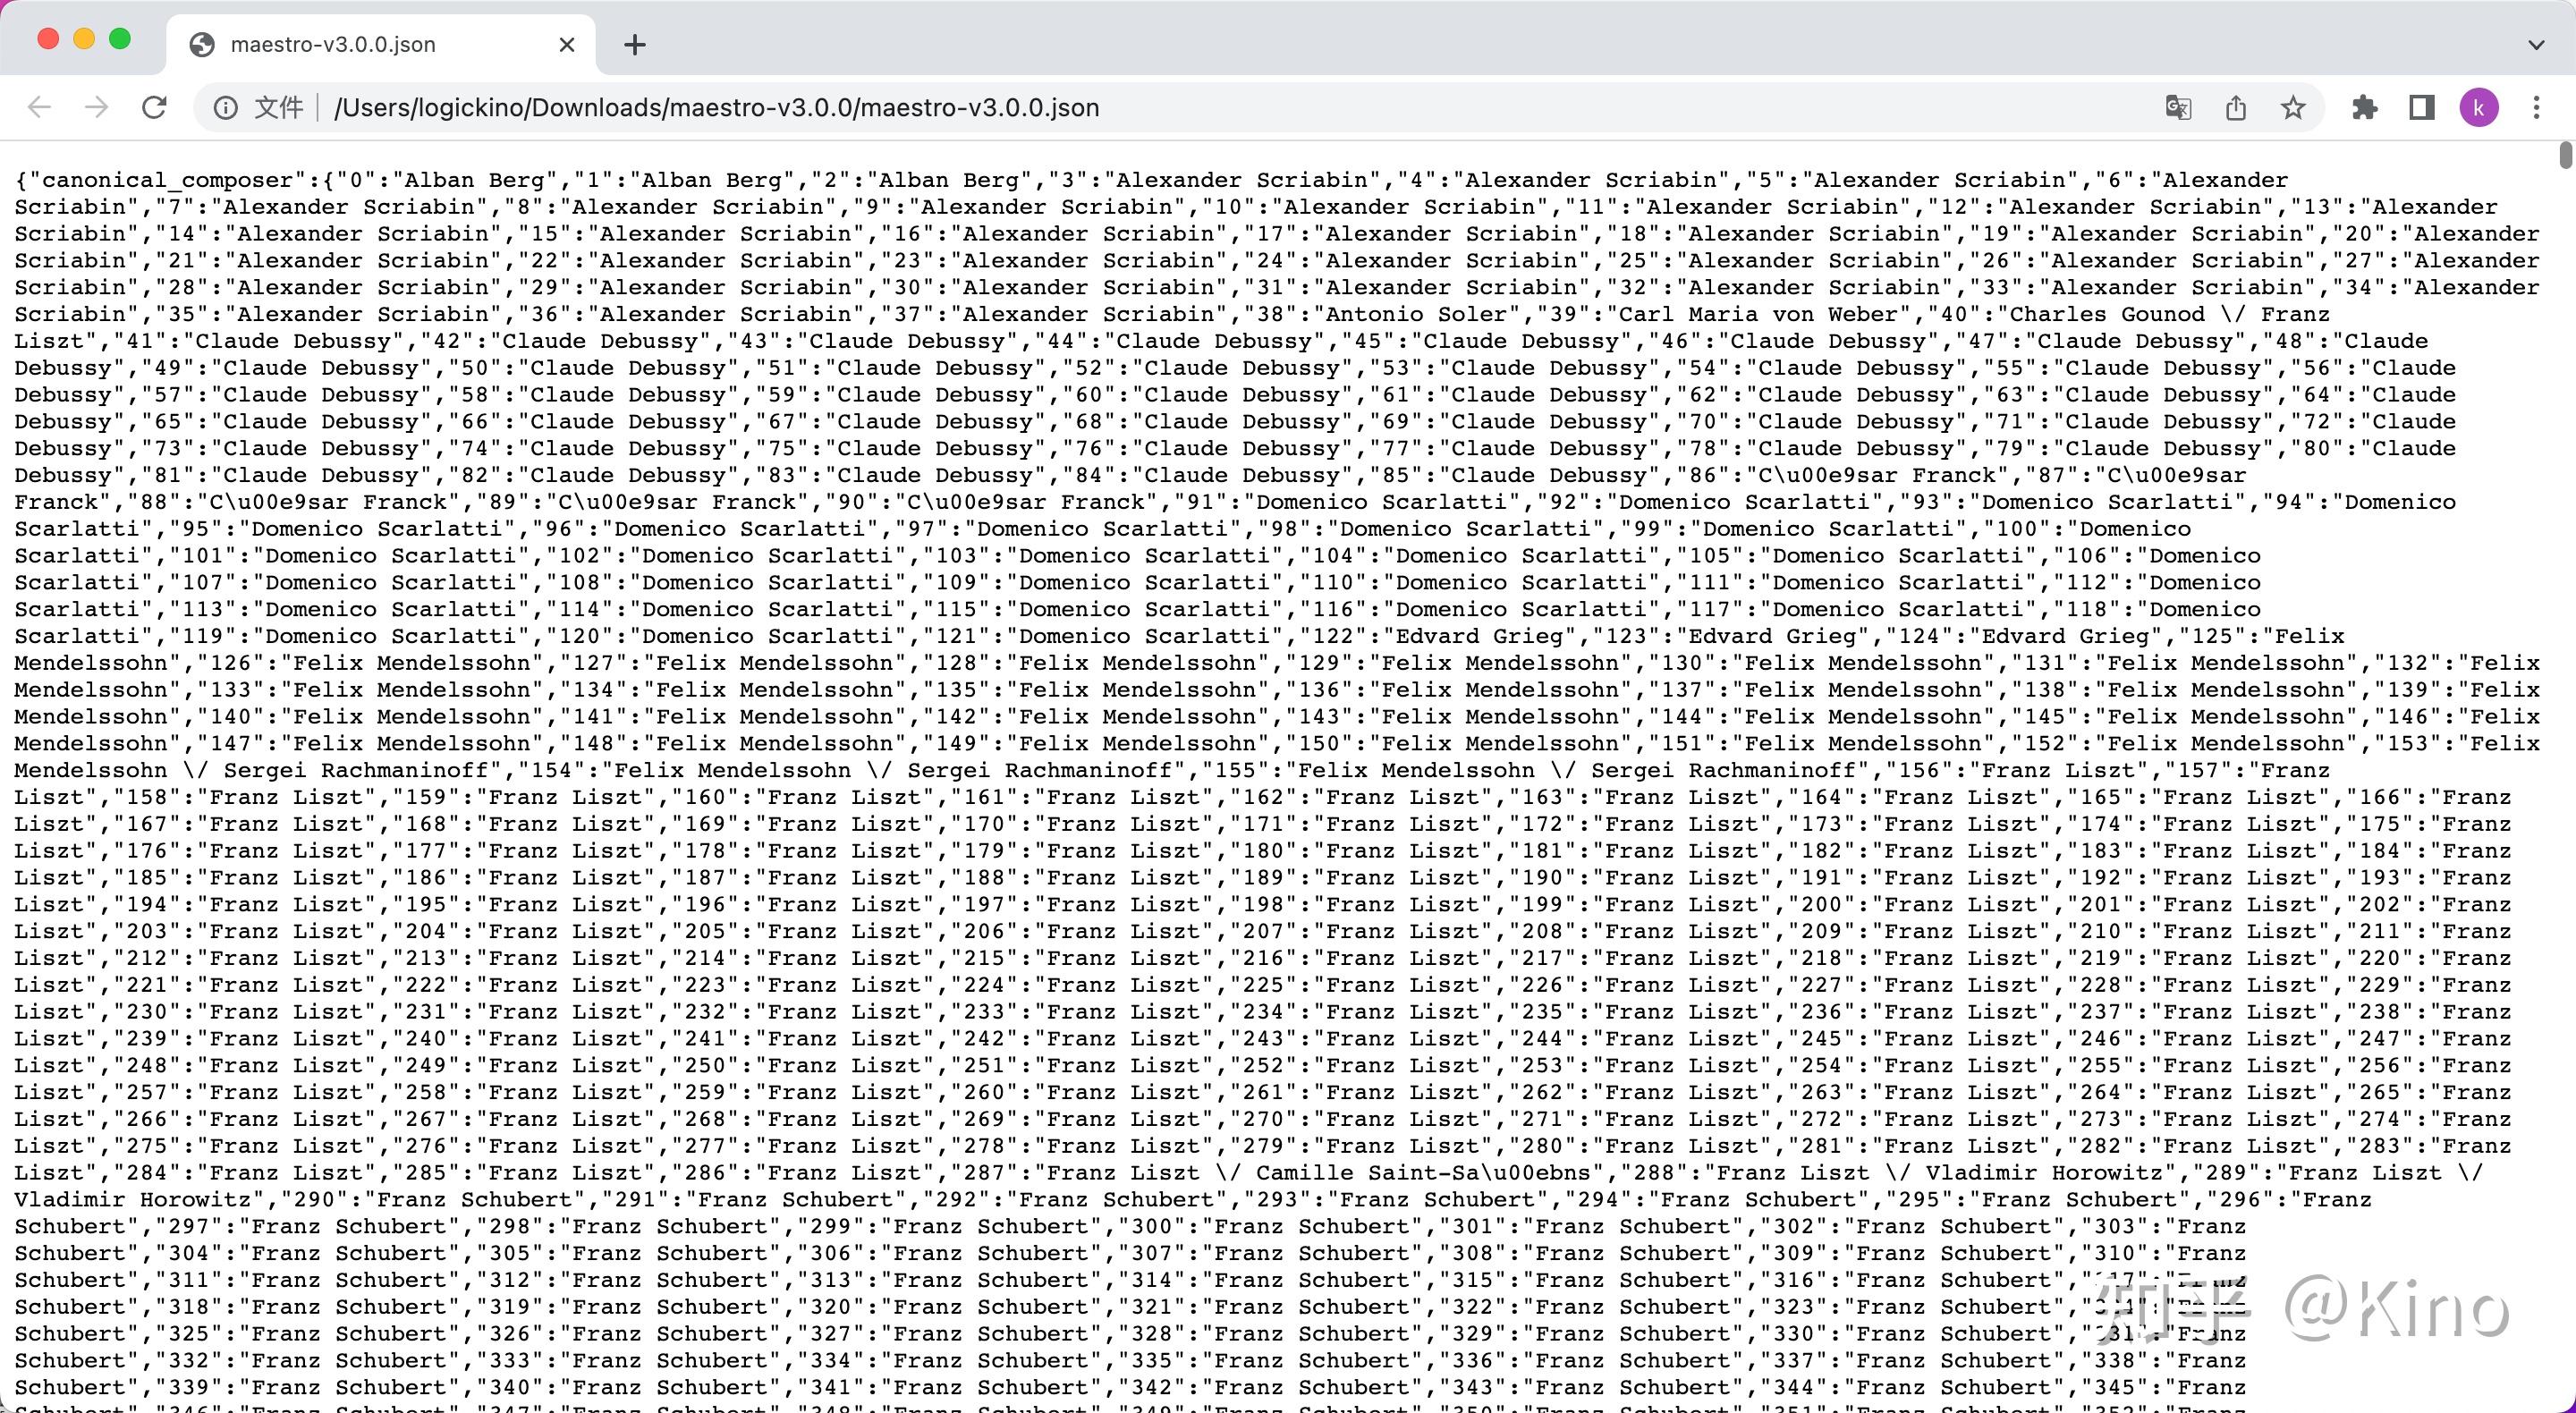Open Chrome's side panel icon

point(2421,107)
